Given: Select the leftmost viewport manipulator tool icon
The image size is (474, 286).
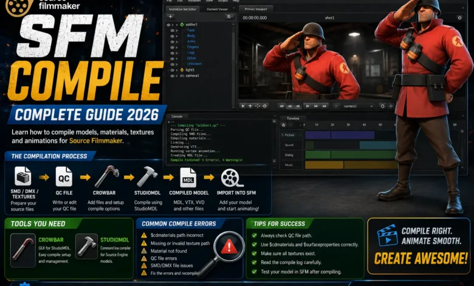Looking at the screenshot, I should 242,106.
